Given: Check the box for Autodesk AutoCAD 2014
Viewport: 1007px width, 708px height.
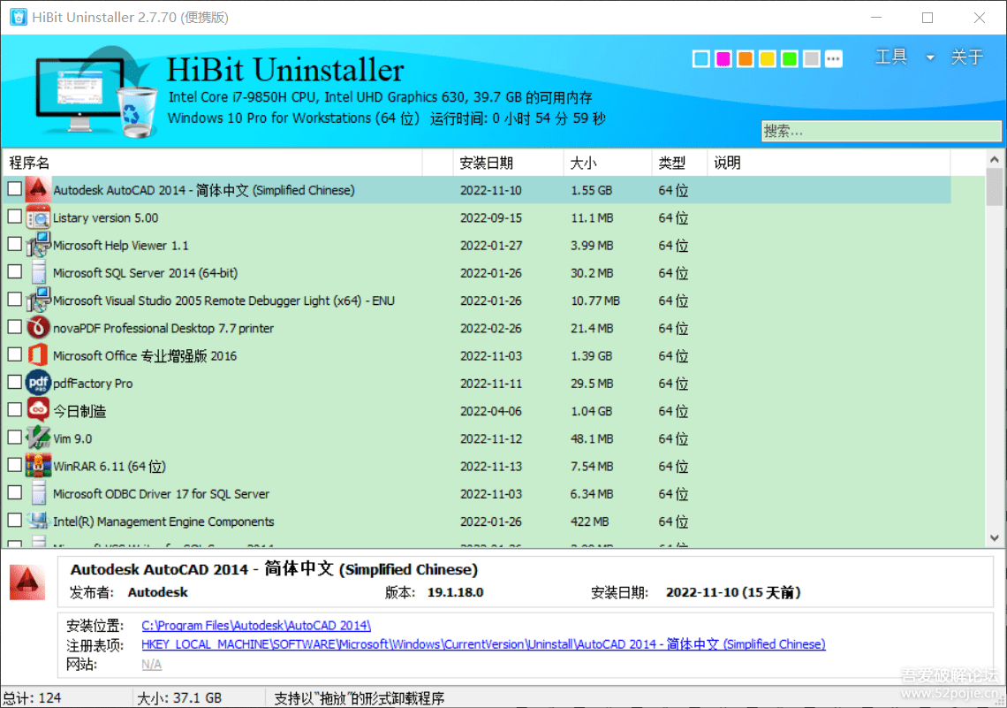Looking at the screenshot, I should pos(15,189).
